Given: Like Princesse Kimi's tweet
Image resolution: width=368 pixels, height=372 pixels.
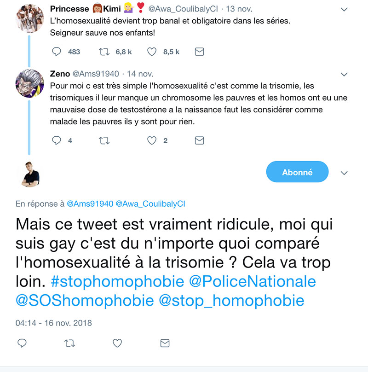Looking at the screenshot, I should tap(152, 52).
